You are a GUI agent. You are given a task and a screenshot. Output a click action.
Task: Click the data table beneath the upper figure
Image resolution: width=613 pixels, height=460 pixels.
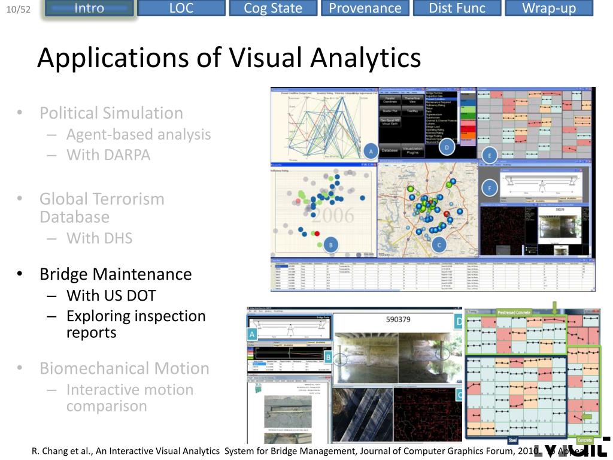pyautogui.click(x=433, y=275)
